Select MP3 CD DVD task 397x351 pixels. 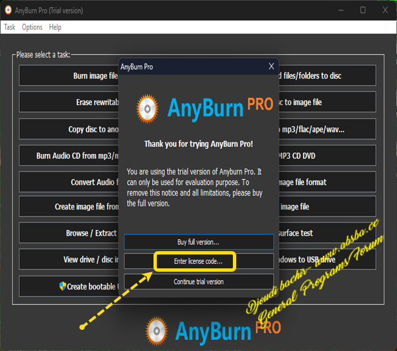pyautogui.click(x=328, y=155)
